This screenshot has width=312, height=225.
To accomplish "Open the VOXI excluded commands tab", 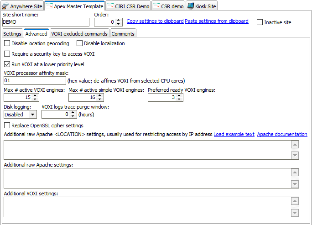I will [x=79, y=34].
